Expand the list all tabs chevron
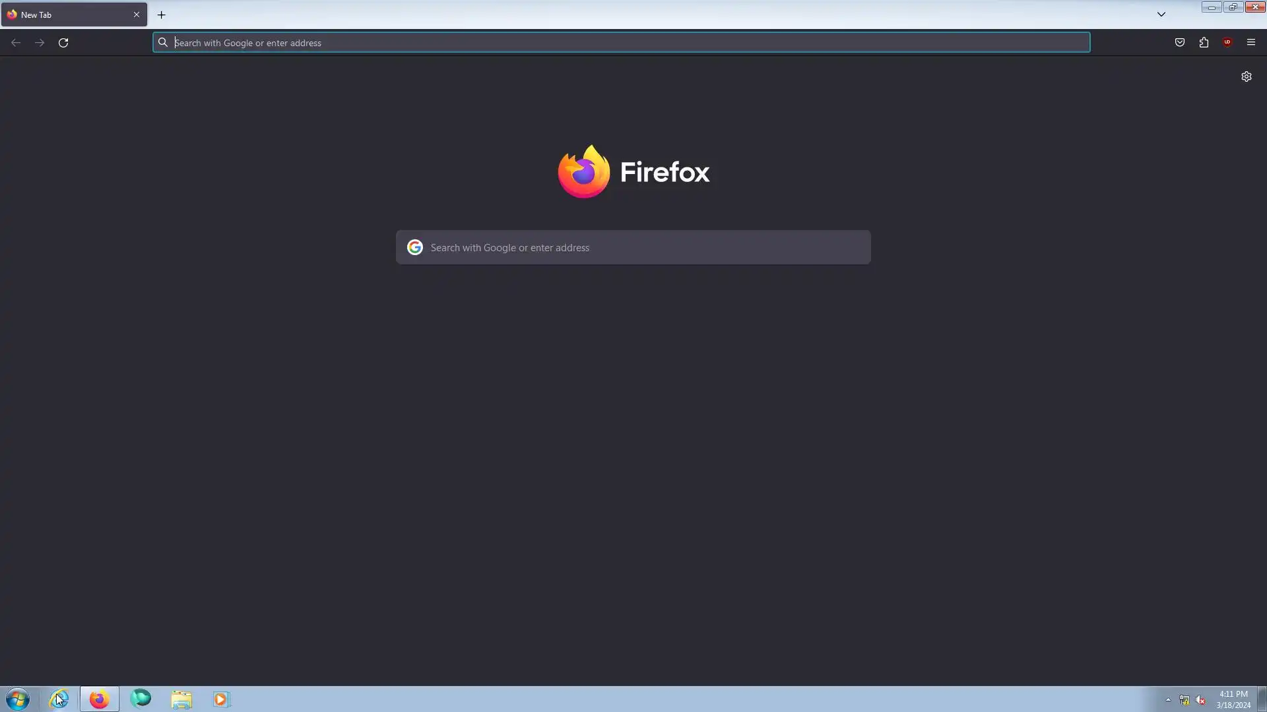 coord(1161,15)
